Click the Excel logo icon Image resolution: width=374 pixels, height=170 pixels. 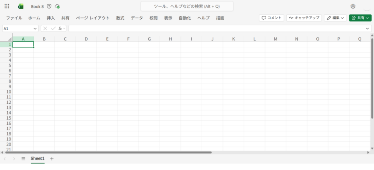point(20,6)
